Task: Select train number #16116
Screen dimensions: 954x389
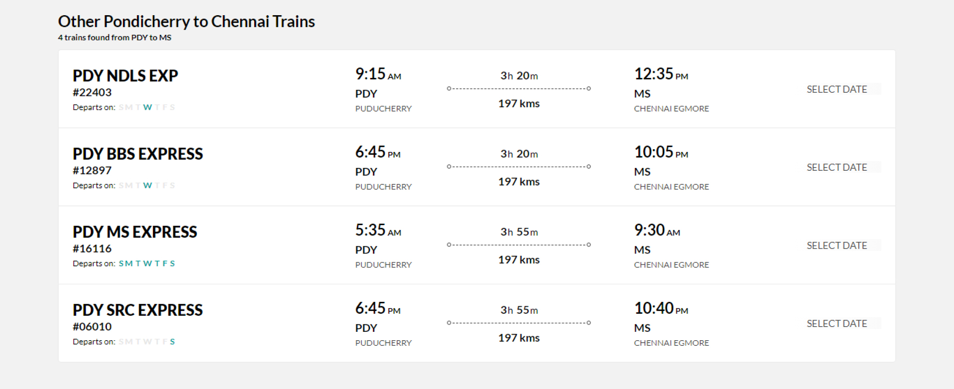Action: (92, 249)
